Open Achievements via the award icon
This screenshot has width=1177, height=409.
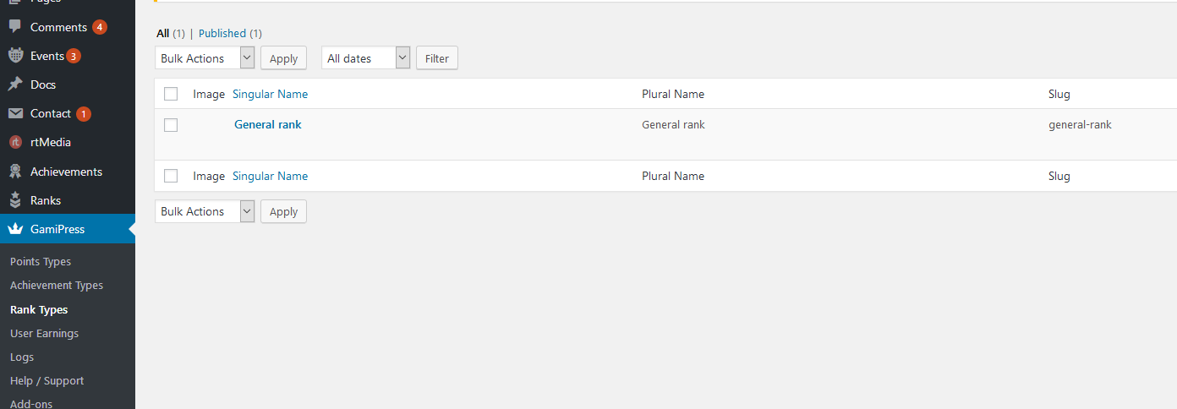click(x=15, y=172)
